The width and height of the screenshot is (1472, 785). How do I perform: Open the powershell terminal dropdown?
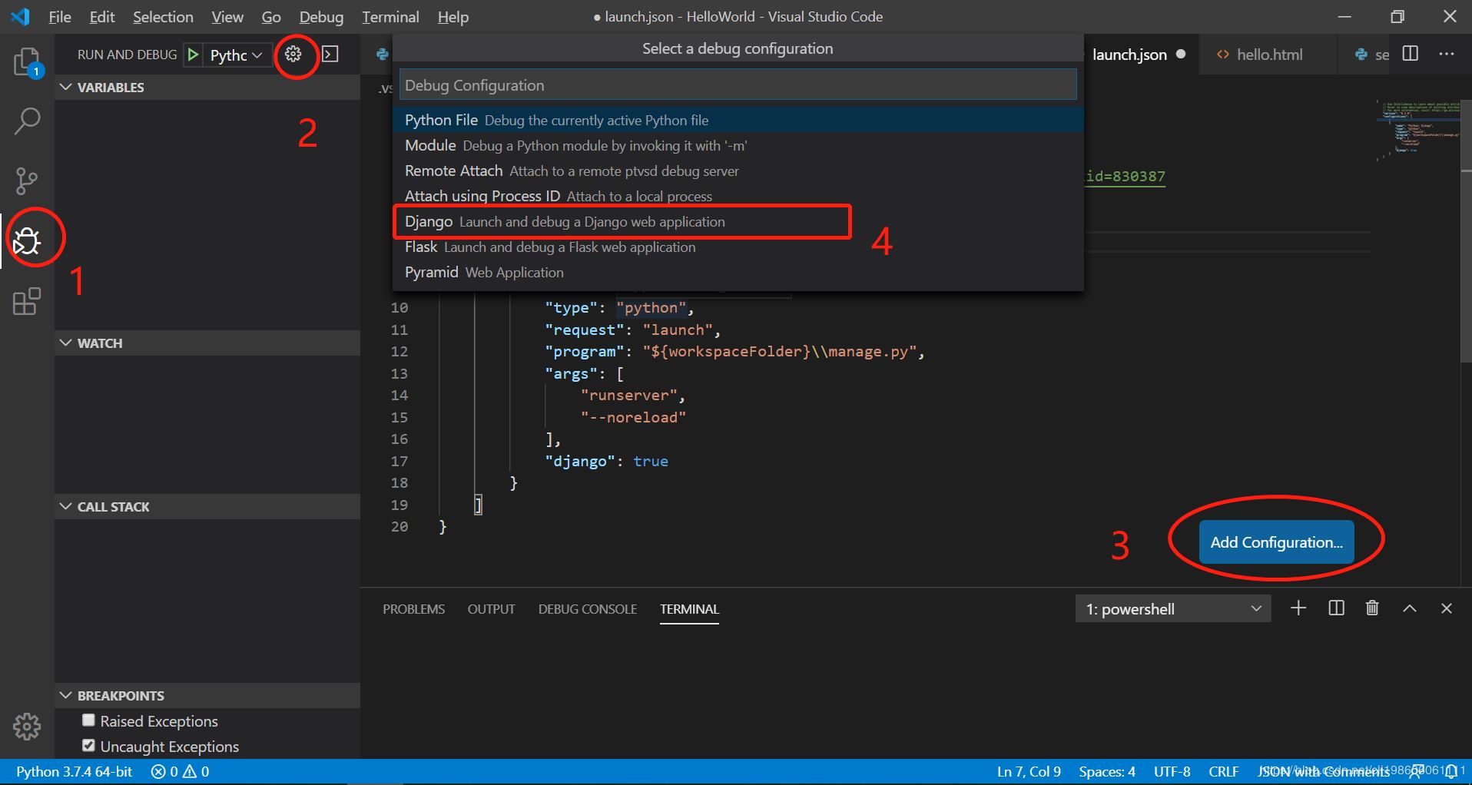pyautogui.click(x=1172, y=609)
